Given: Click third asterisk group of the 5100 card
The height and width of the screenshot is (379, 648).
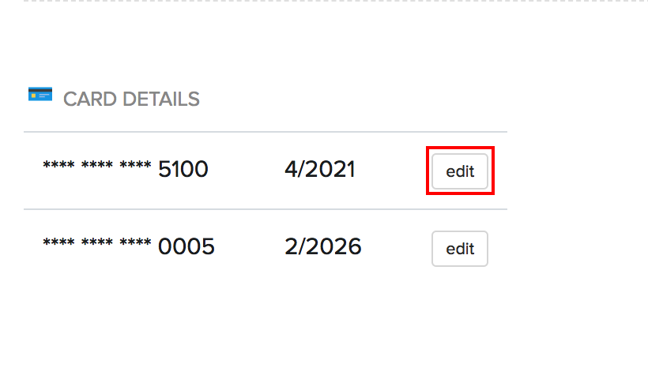Looking at the screenshot, I should (x=135, y=167).
